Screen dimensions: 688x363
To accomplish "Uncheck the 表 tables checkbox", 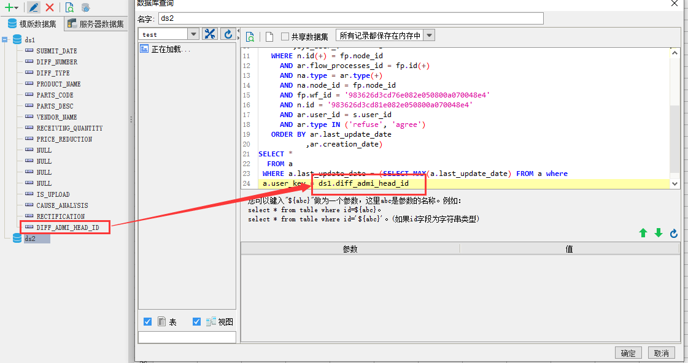I will coord(148,321).
